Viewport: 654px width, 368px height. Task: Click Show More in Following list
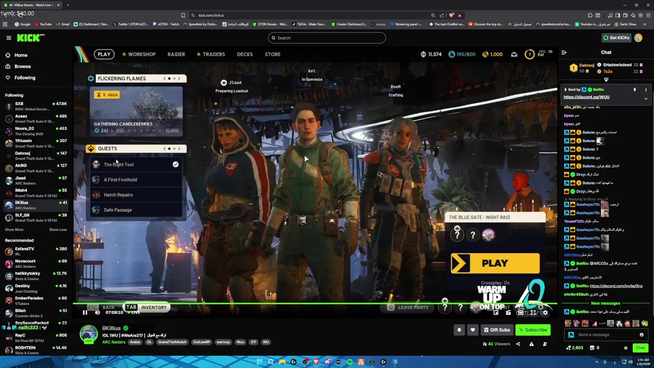pyautogui.click(x=14, y=229)
